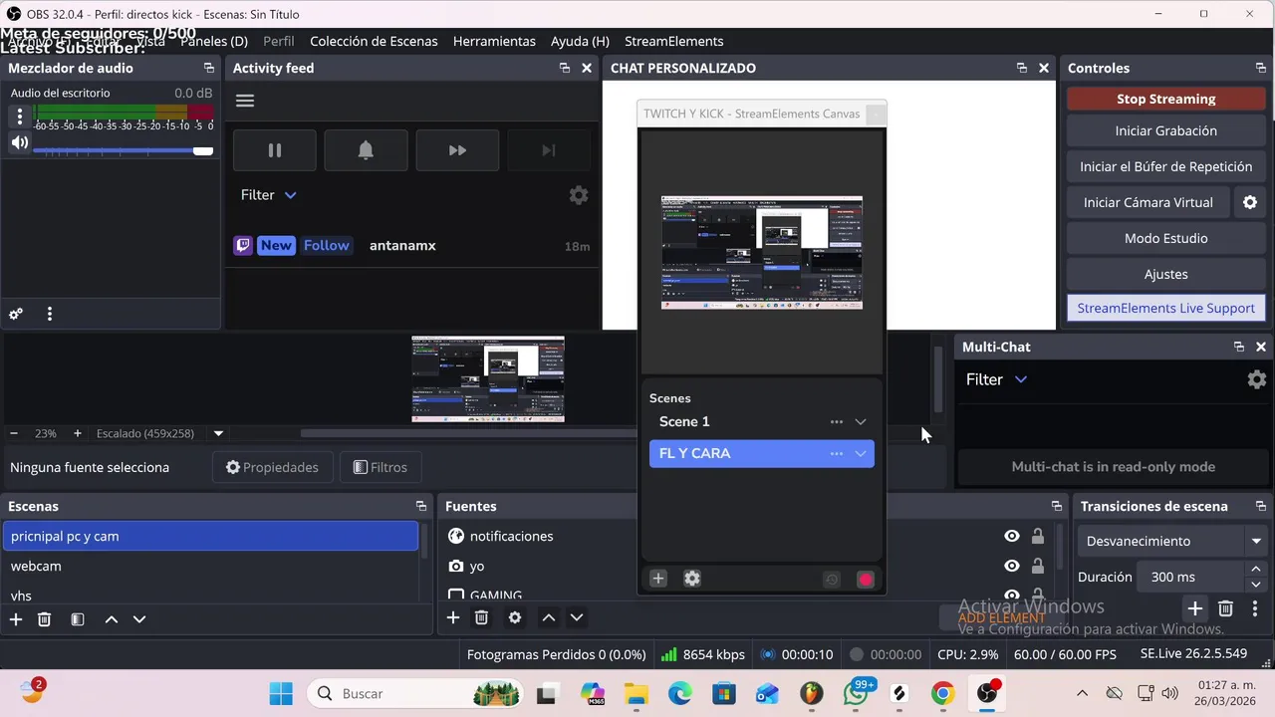Viewport: 1275px width, 717px height.
Task: Skip the current alert in Activity feed
Action: point(457,150)
